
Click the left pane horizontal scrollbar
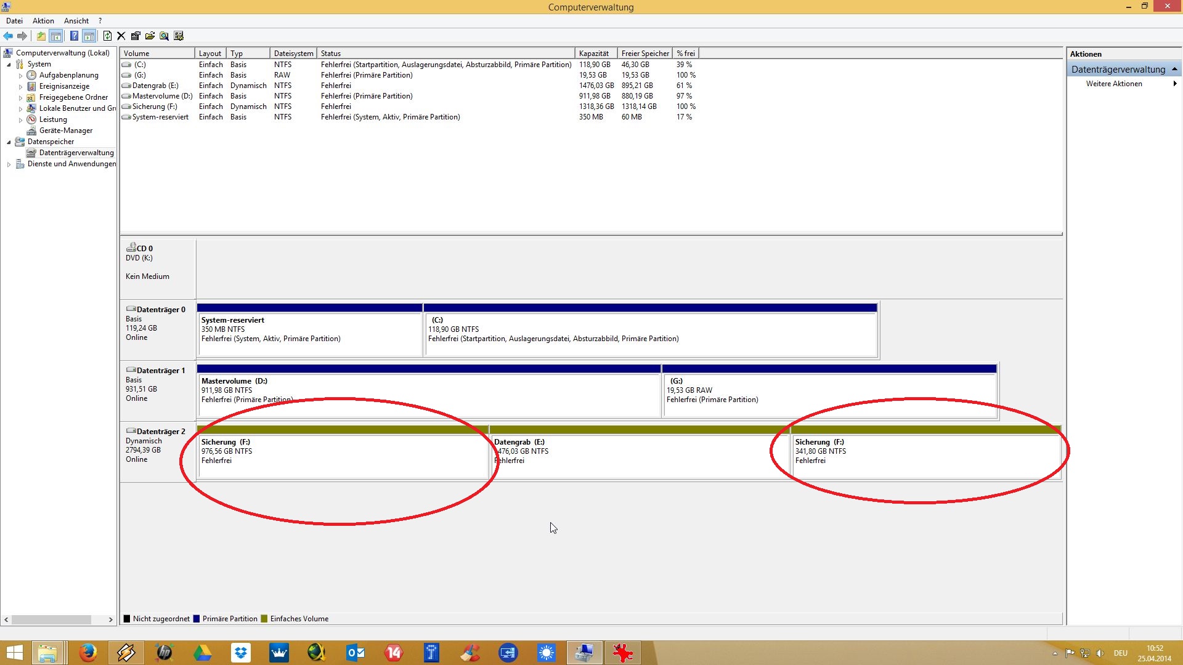pyautogui.click(x=52, y=619)
